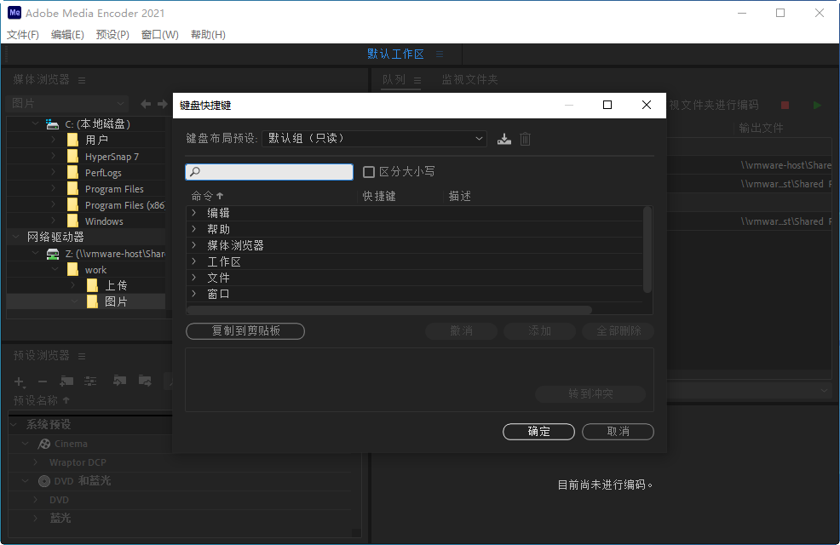
Task: Delete the keyboard layout preset via trash icon
Action: tap(525, 139)
